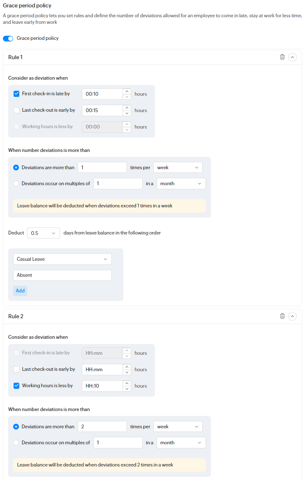
Task: Delete Rule 1 with trash icon
Action: pos(282,57)
